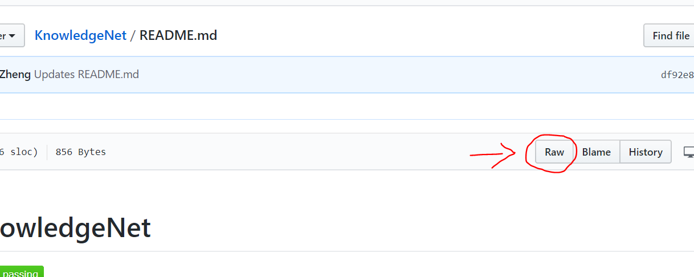This screenshot has width=694, height=277.
Task: Click the KnowledgeNet README heading
Action: 75,228
